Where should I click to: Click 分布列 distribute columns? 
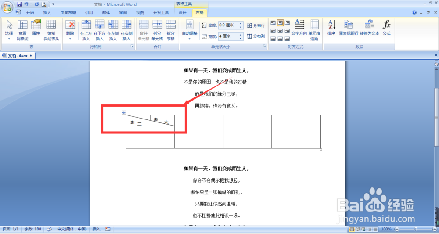256,36
